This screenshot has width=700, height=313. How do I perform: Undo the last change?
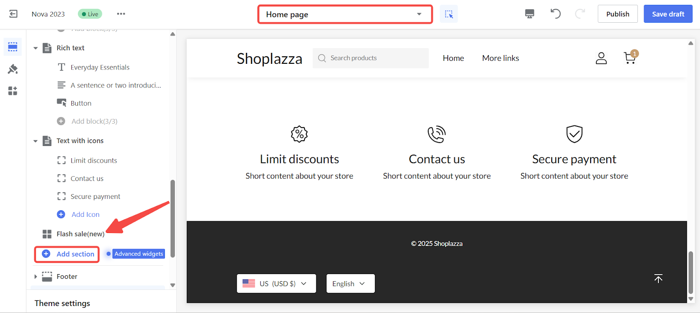(x=556, y=14)
